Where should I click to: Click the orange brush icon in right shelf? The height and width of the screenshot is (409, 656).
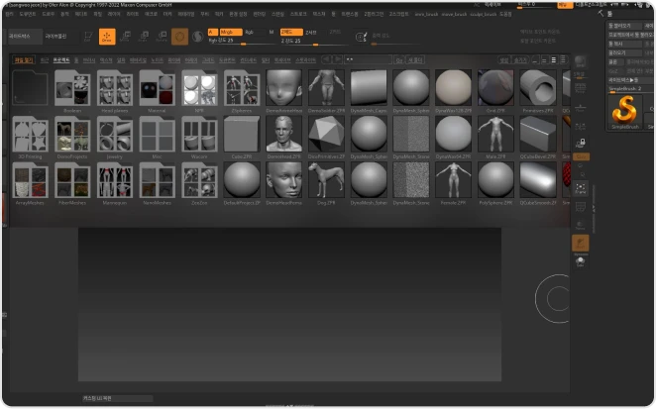[581, 243]
